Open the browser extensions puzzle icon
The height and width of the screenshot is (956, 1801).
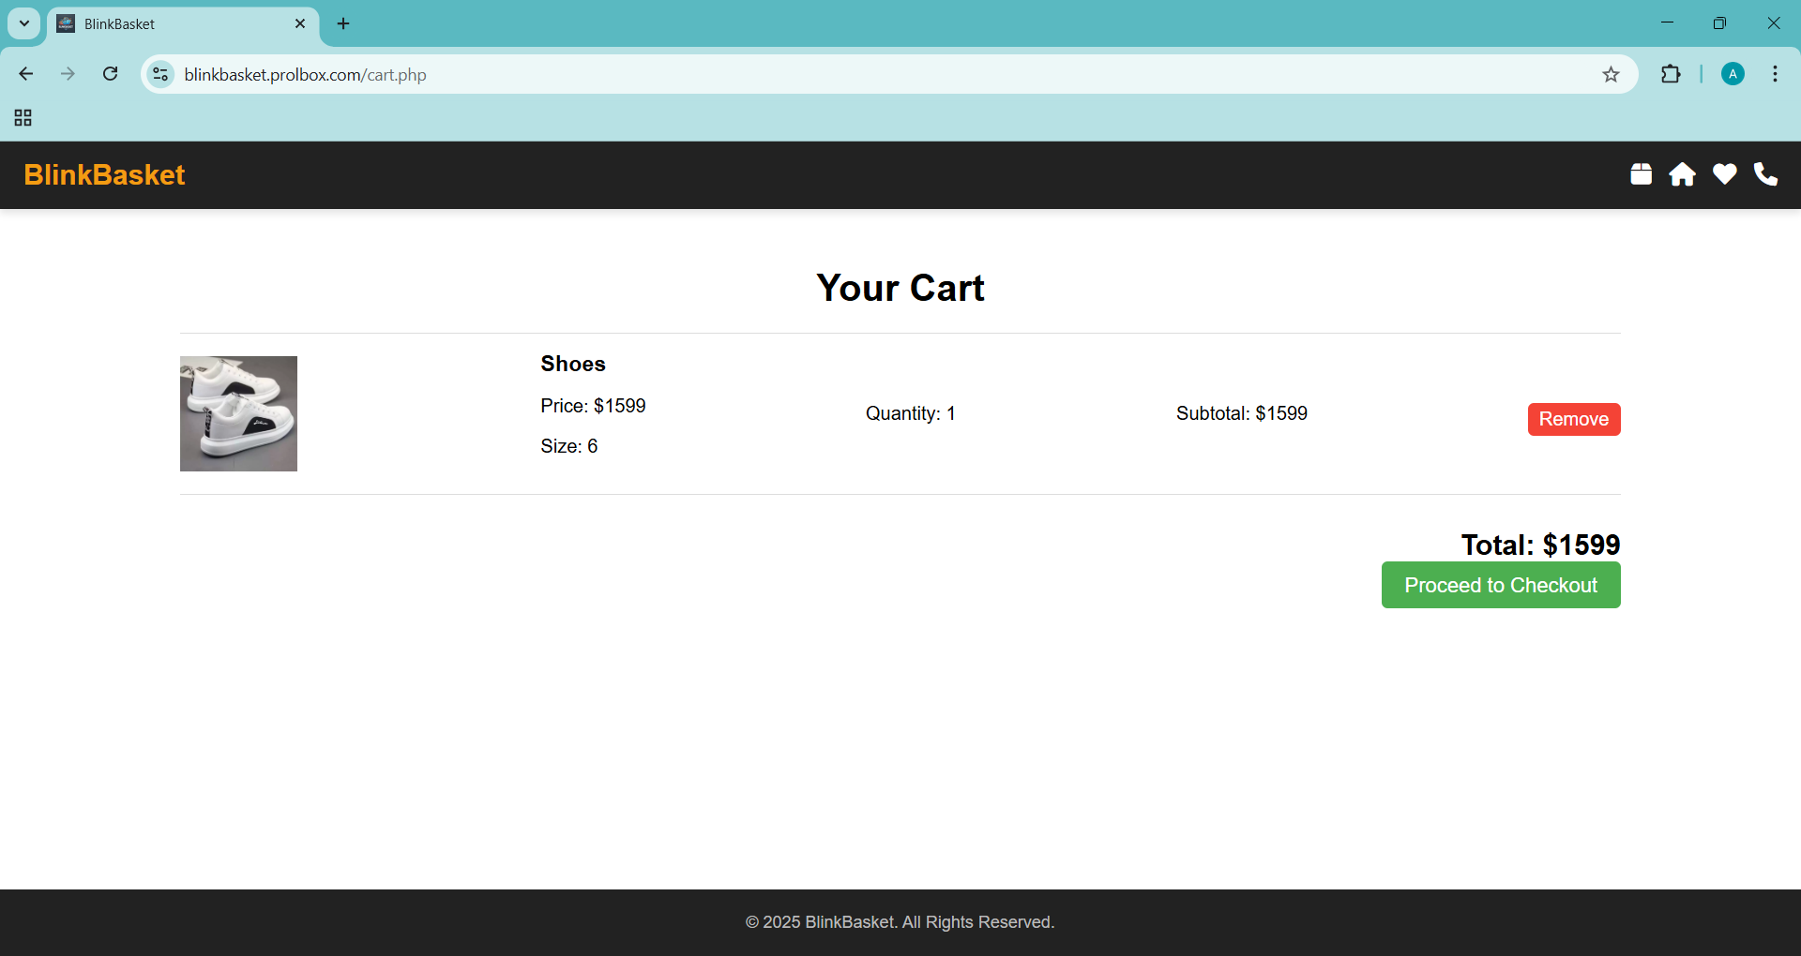1671,74
